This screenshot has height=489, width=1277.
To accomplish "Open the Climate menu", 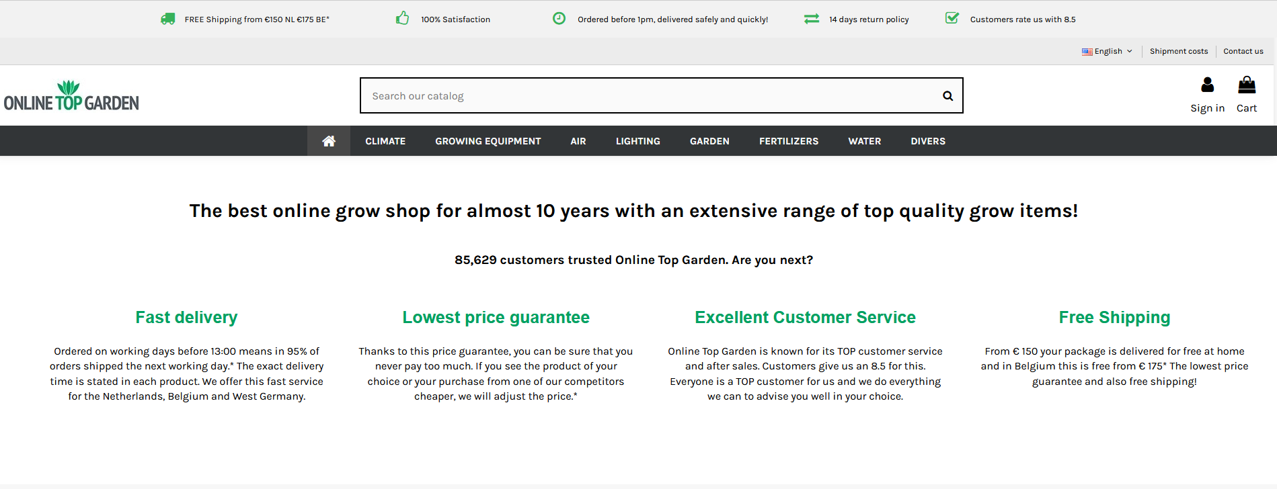I will (385, 141).
